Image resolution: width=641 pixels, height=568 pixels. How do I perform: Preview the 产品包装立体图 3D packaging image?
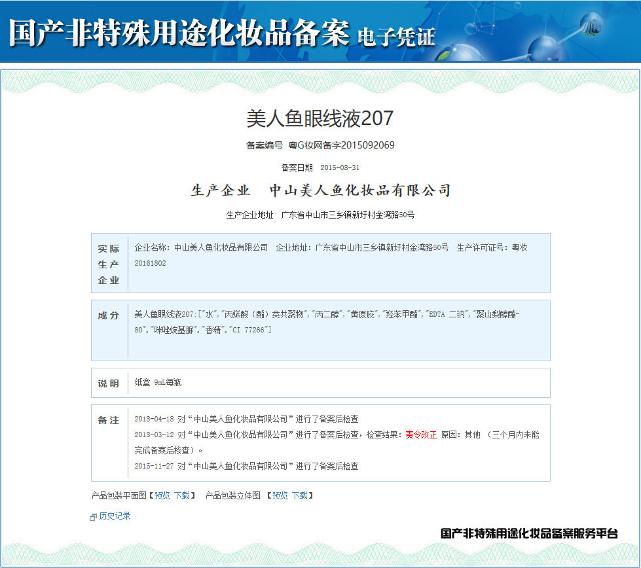pyautogui.click(x=280, y=496)
